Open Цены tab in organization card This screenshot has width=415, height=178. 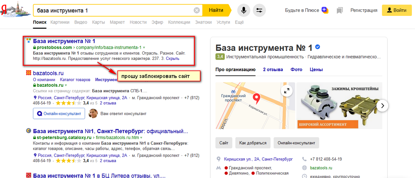tap(316, 69)
